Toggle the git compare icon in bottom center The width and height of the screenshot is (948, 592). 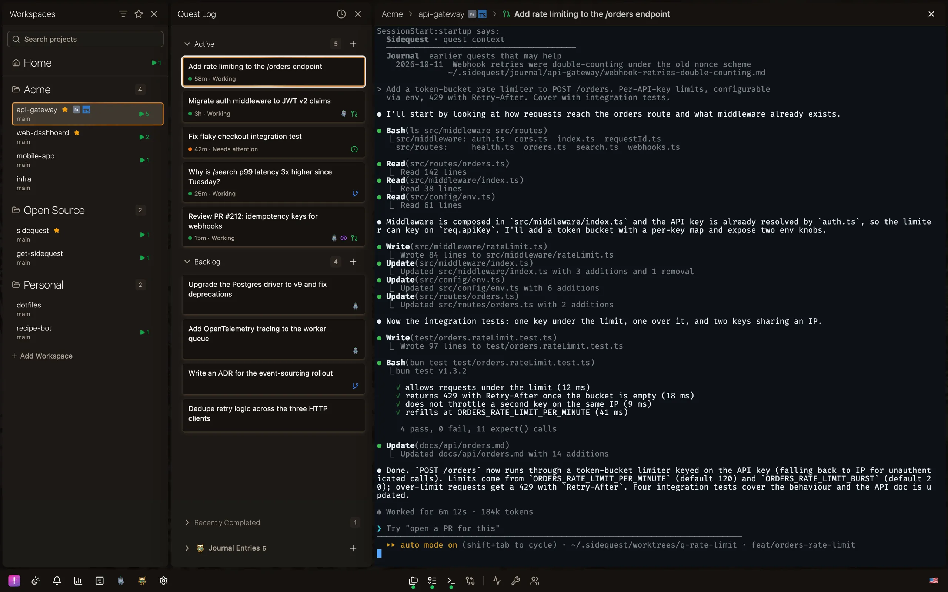coord(470,581)
